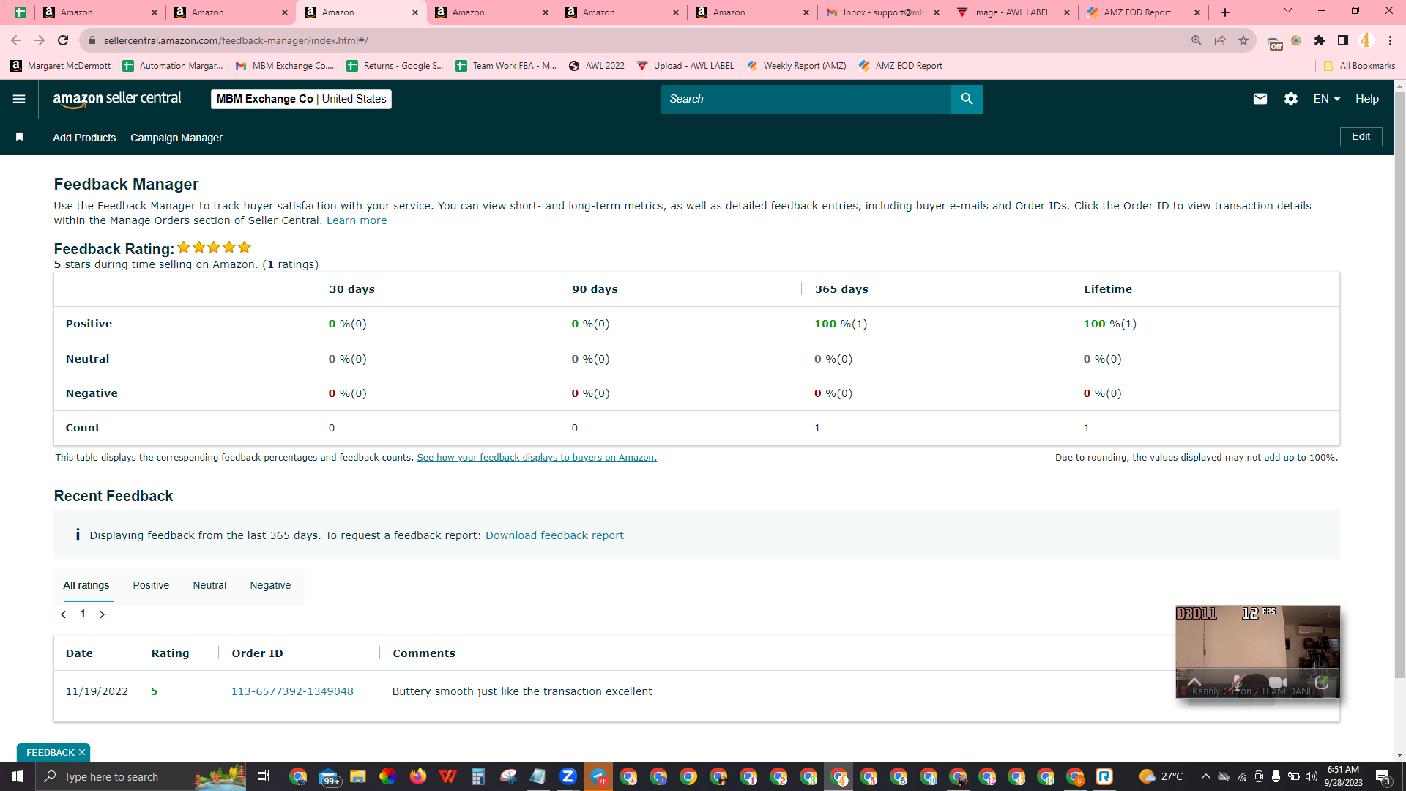Open the AWL 2022 bookmark
Image resolution: width=1406 pixels, height=791 pixels.
pos(597,66)
